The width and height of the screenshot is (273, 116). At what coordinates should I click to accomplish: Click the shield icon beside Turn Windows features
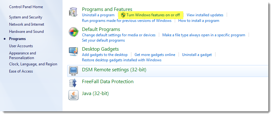[123, 15]
